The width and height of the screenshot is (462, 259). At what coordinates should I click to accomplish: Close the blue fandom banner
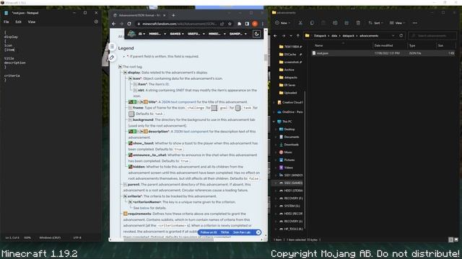[258, 232]
